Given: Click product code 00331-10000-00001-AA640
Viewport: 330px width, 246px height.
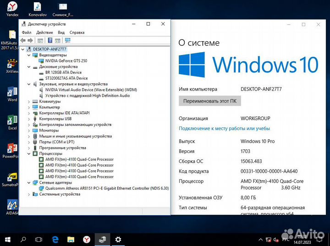Looking at the screenshot, I should pyautogui.click(x=269, y=171).
